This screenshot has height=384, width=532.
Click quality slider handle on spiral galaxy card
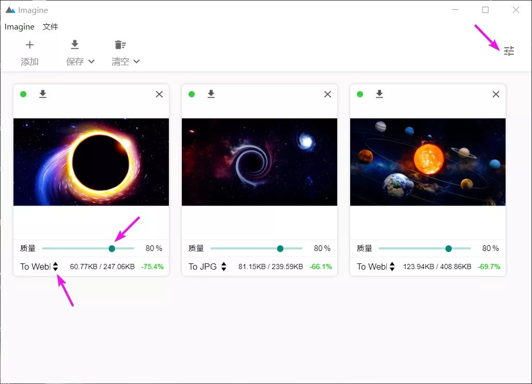click(280, 248)
